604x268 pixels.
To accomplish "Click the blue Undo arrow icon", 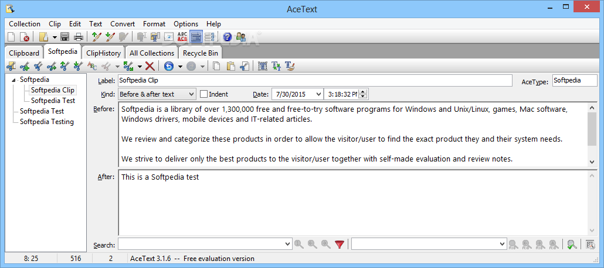I will 169,66.
